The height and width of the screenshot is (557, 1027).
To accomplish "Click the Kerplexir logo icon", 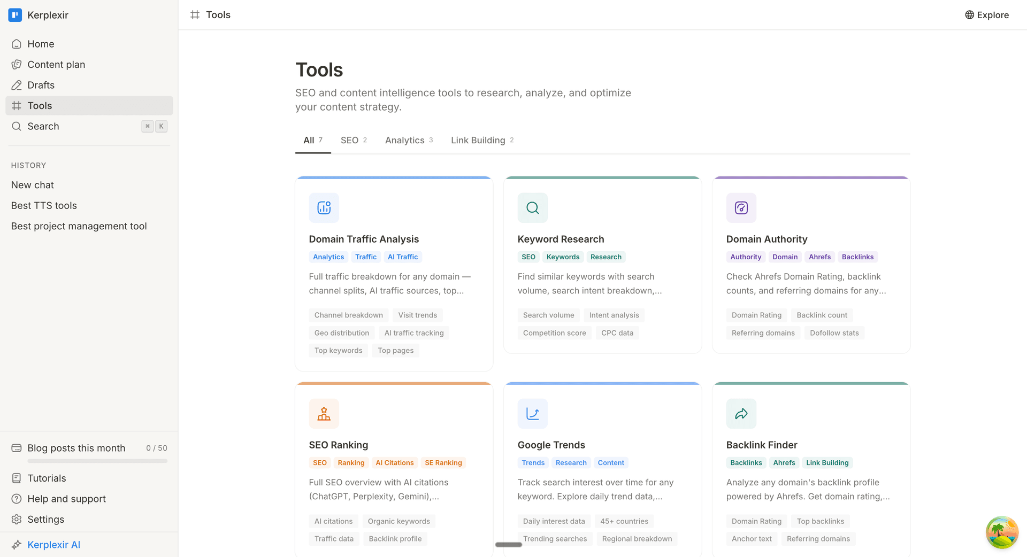I will pyautogui.click(x=14, y=15).
